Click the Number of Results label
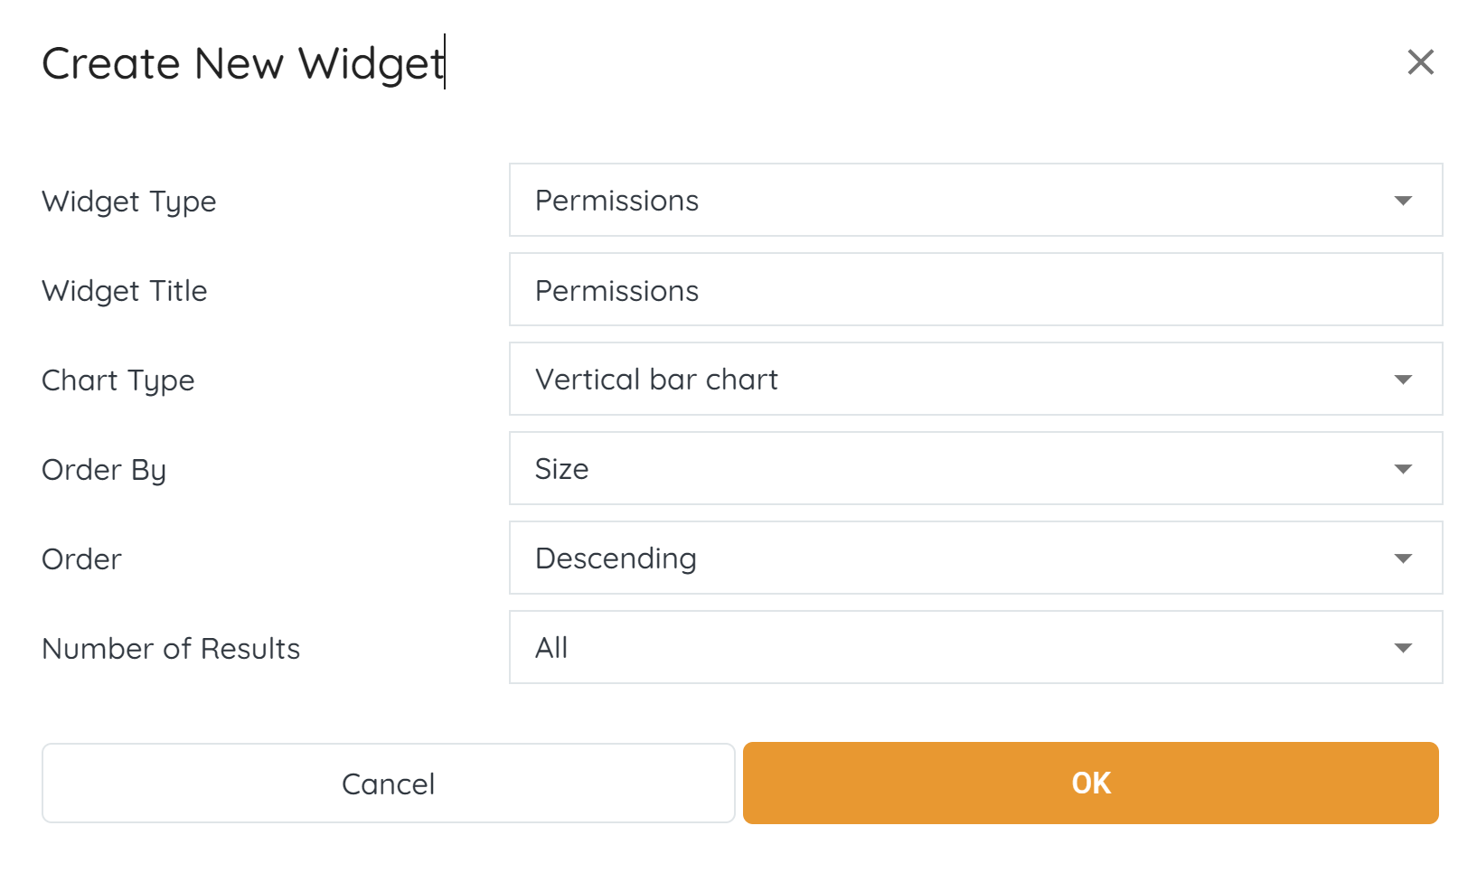This screenshot has width=1477, height=882. (171, 649)
